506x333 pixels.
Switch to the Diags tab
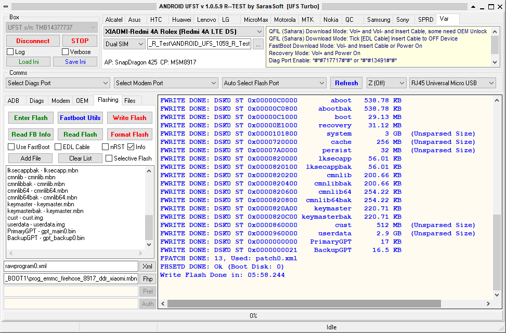[37, 101]
